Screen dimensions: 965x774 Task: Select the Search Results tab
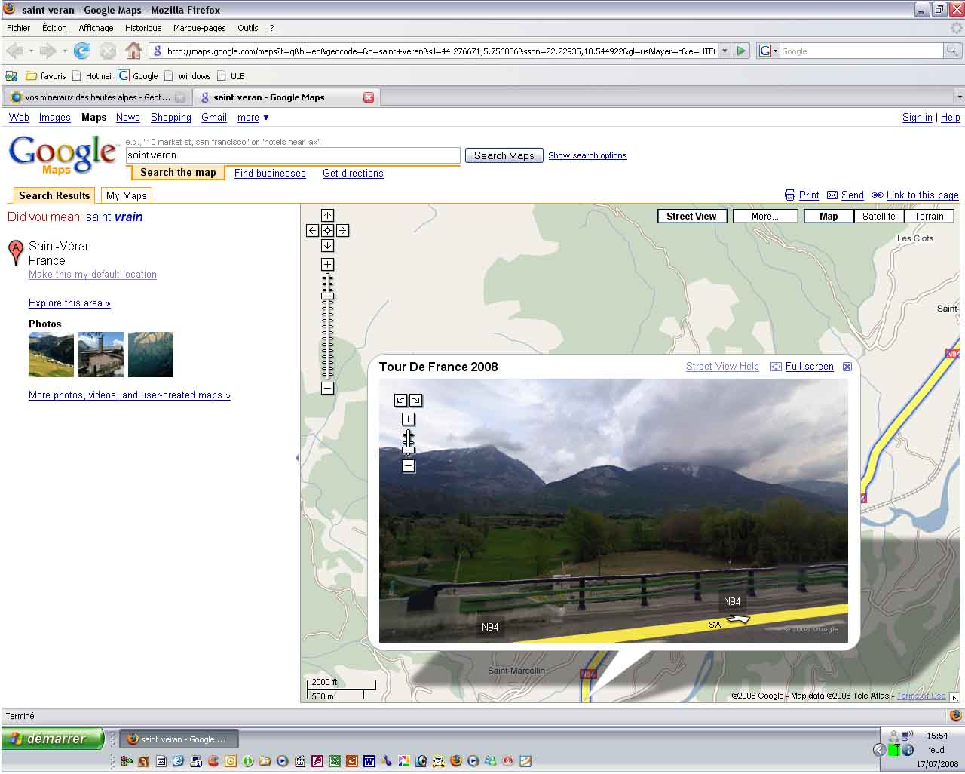pos(54,195)
